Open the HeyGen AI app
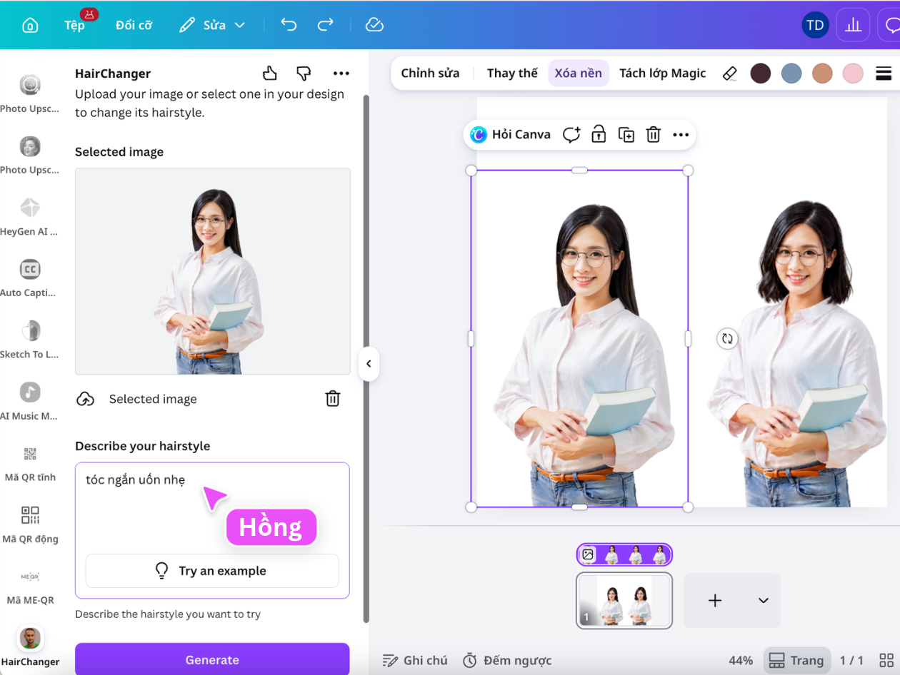This screenshot has width=900, height=675. [29, 216]
